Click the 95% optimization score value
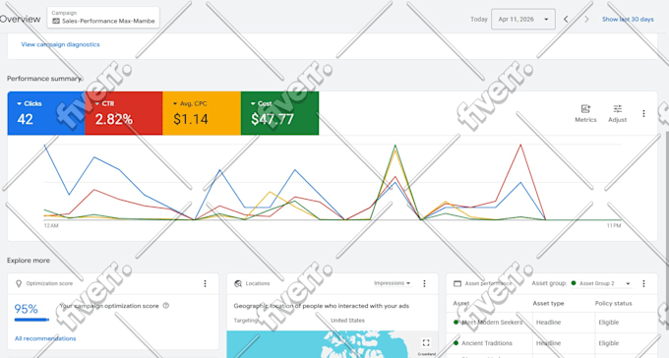The width and height of the screenshot is (669, 358). tap(26, 309)
